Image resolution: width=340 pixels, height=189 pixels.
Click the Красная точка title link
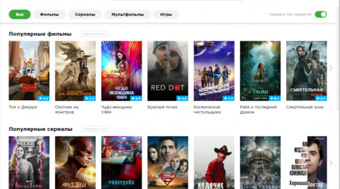162,107
